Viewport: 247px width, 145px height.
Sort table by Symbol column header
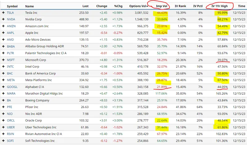(x=12, y=6)
